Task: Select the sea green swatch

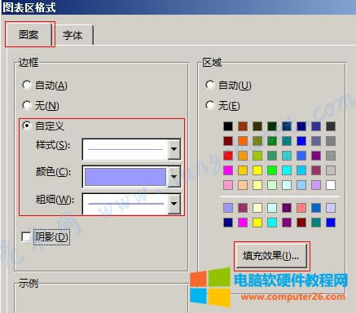Action: click(272, 156)
